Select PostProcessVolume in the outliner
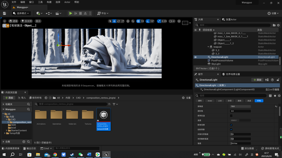The image size is (282, 158). click(x=222, y=61)
